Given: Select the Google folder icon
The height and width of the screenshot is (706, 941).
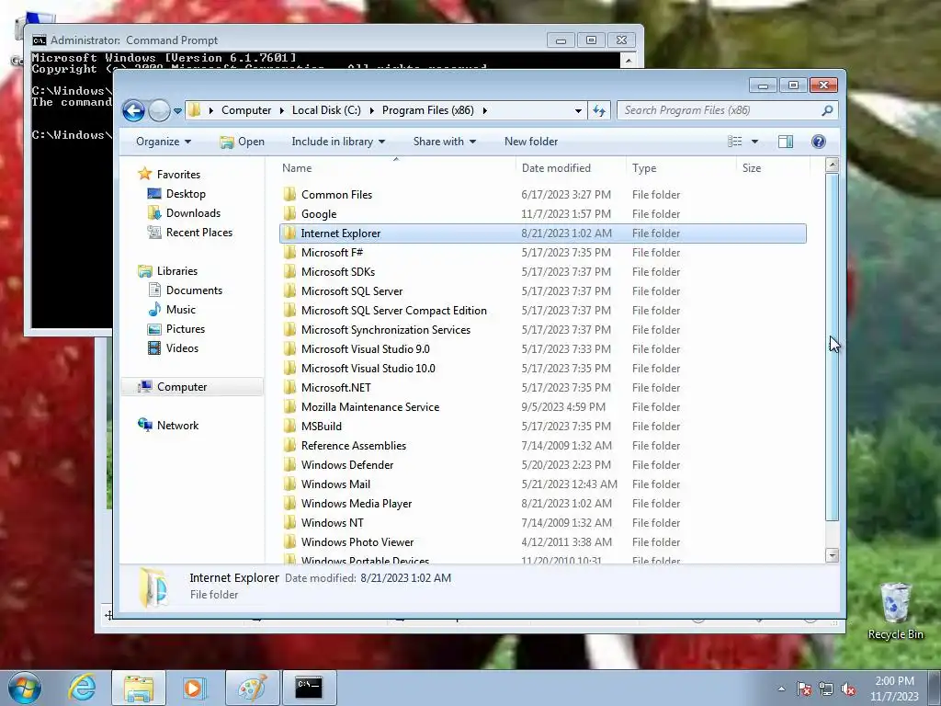Looking at the screenshot, I should click(x=289, y=213).
